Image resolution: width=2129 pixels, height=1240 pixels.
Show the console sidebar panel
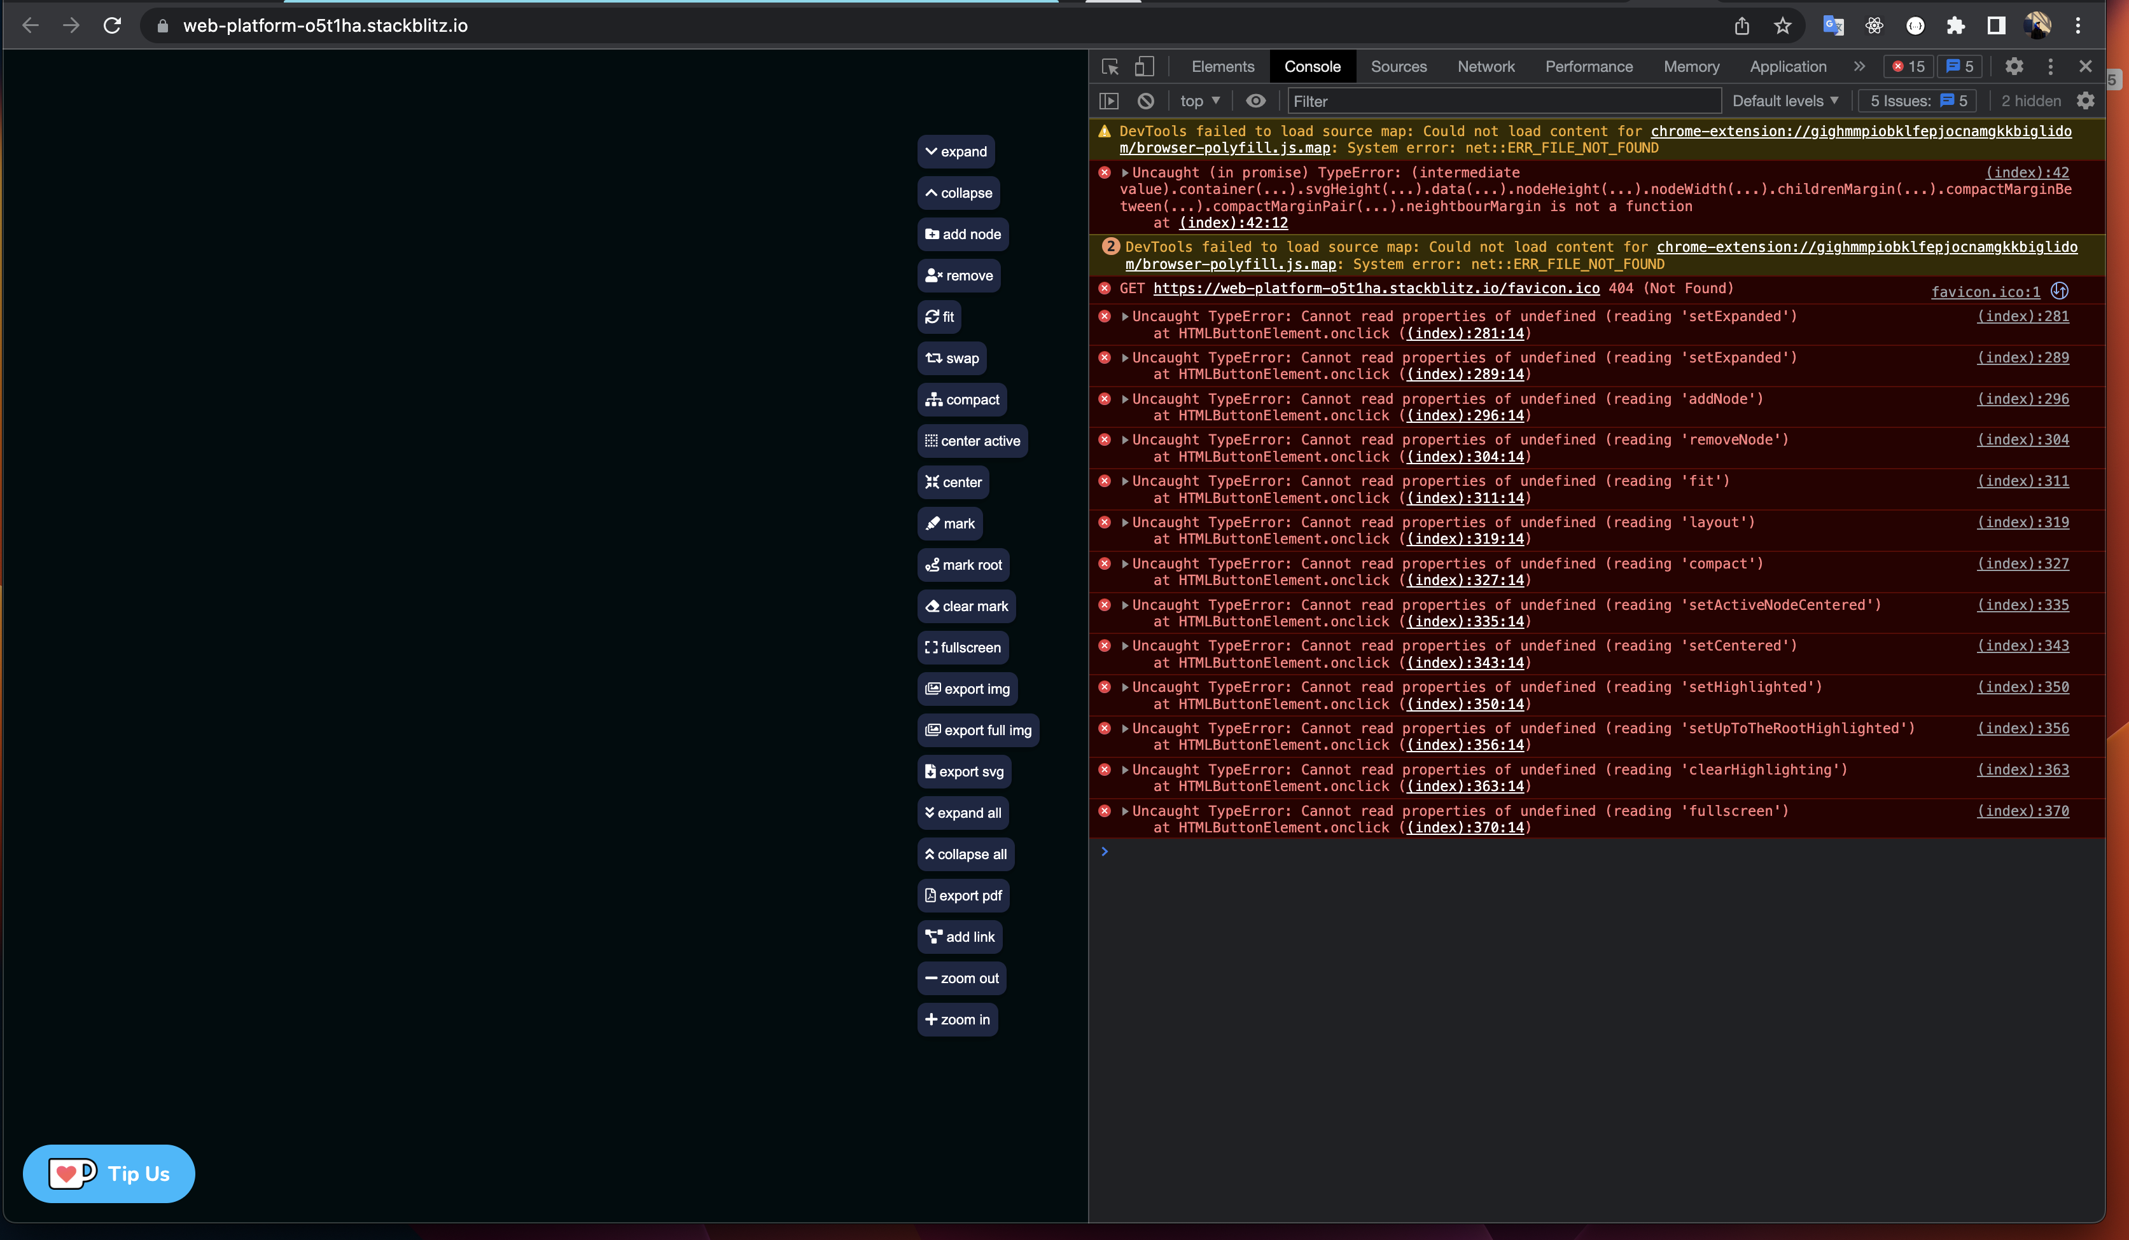click(1109, 100)
